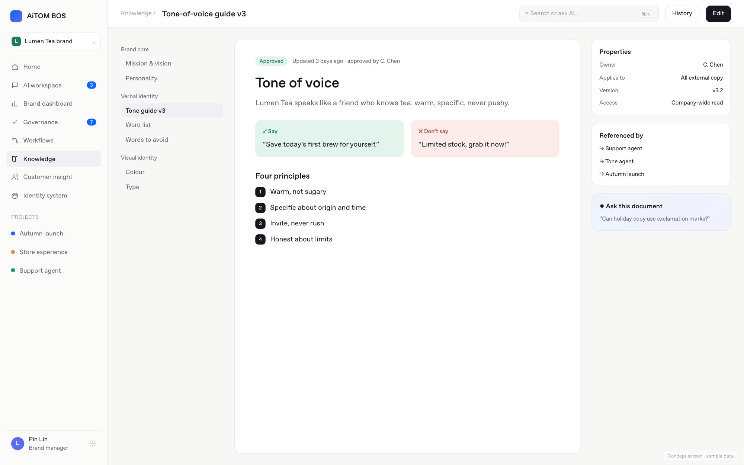
Task: Click the green Approved status badge
Action: (271, 61)
